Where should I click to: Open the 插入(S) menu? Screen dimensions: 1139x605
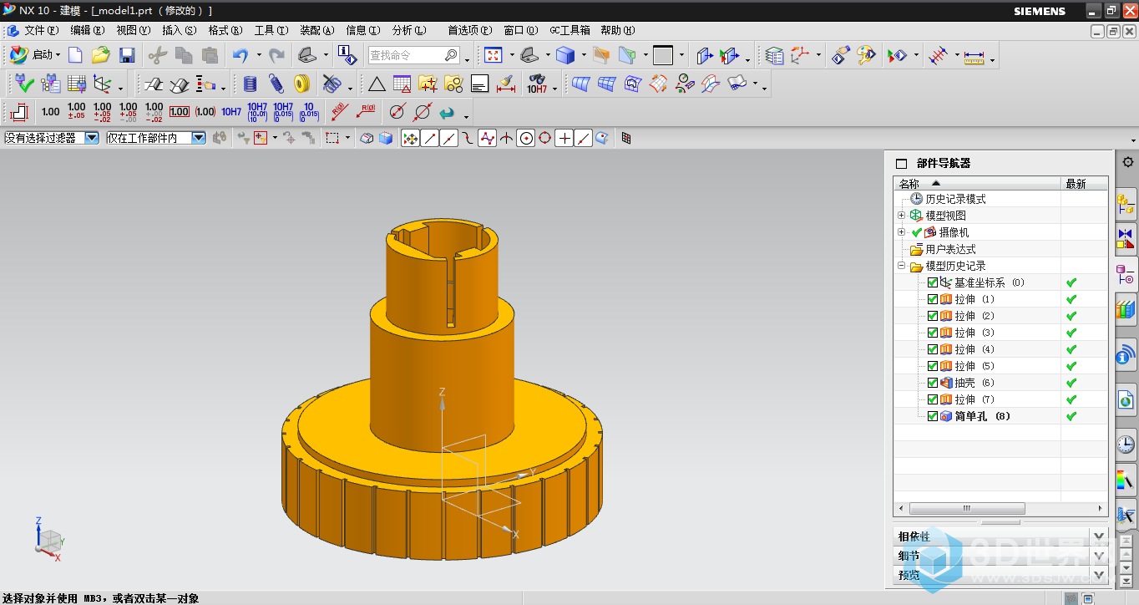[180, 30]
